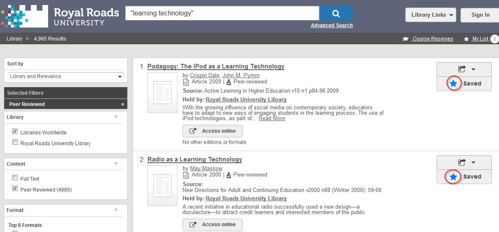Open the Podagogy: The iPod as a Learning Technology title
Screen dimensions: 499x232
coord(216,66)
